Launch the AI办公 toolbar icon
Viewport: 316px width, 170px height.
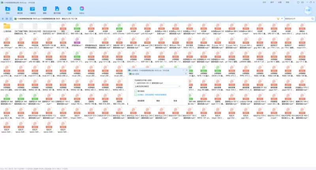point(82,9)
